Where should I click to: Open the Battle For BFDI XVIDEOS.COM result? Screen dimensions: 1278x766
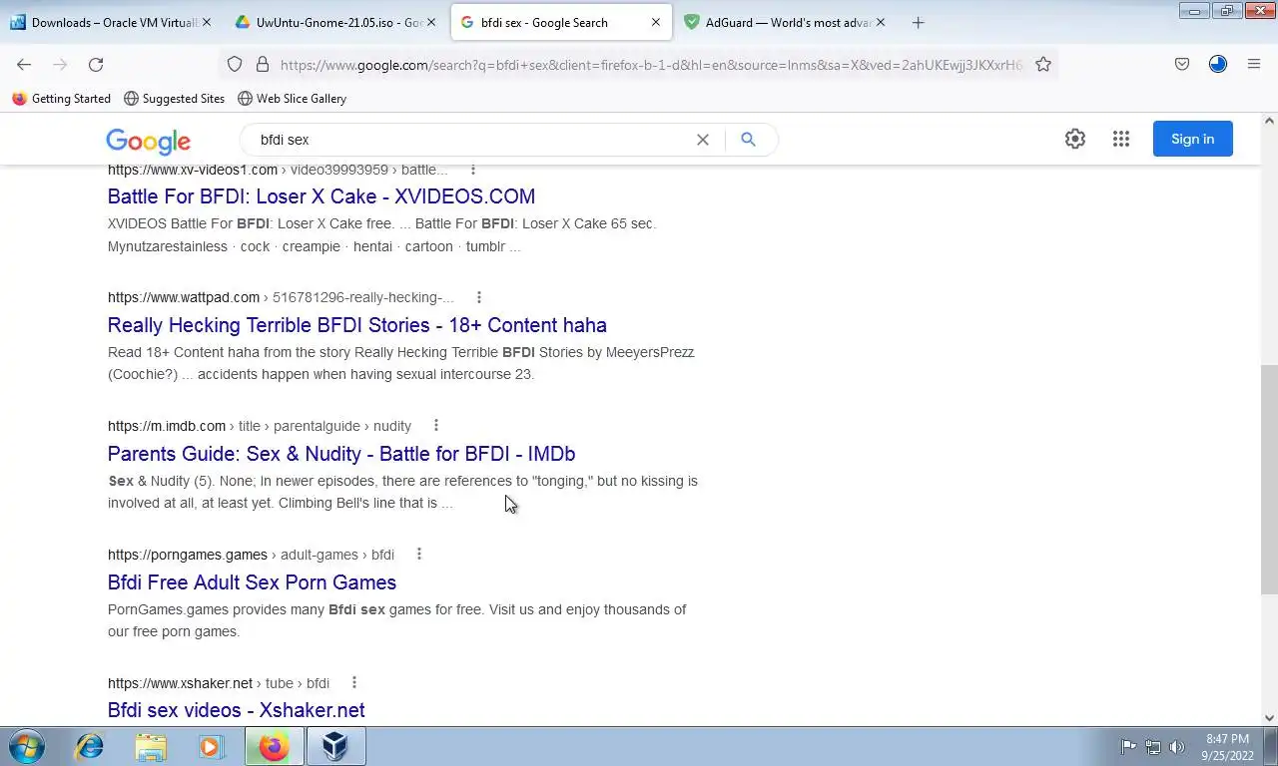pyautogui.click(x=321, y=196)
